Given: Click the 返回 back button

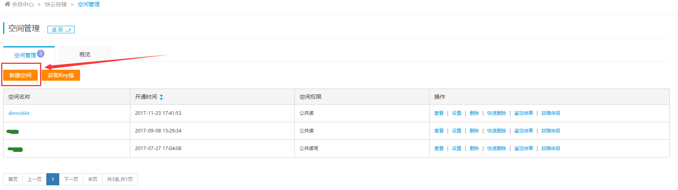Looking at the screenshot, I should coord(61,30).
